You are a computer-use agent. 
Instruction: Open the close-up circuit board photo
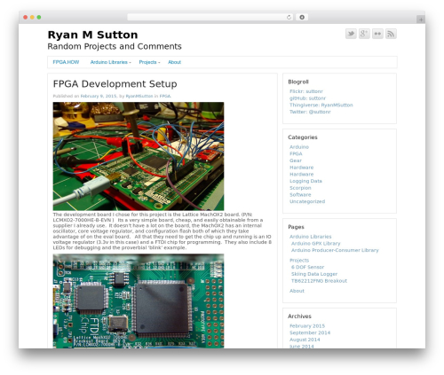pyautogui.click(x=139, y=301)
